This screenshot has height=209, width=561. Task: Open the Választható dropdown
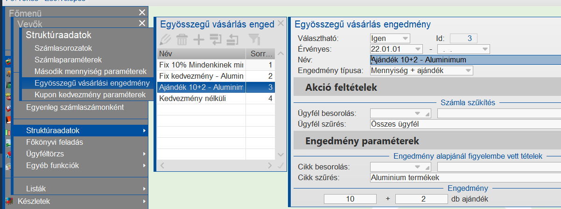pyautogui.click(x=405, y=38)
